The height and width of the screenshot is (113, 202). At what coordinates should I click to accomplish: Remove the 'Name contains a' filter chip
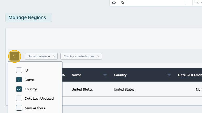[54, 56]
